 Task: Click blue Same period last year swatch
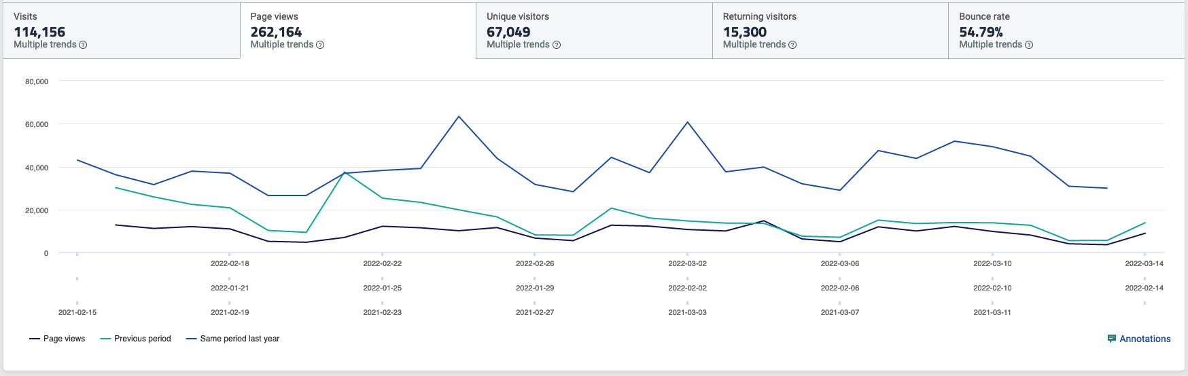click(x=191, y=339)
